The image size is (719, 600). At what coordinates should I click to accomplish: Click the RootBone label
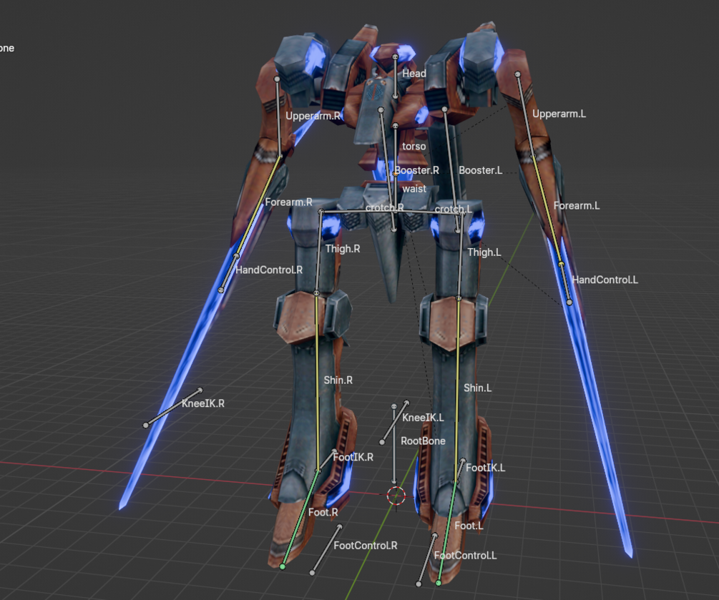pyautogui.click(x=423, y=441)
